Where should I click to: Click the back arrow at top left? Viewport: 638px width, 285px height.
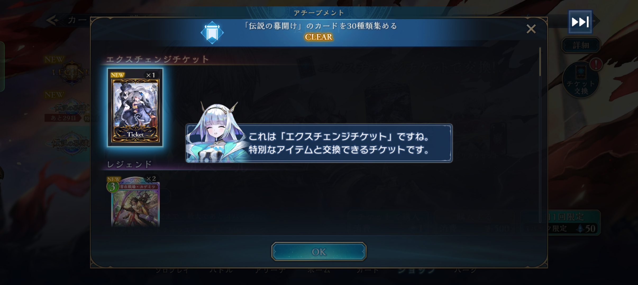coord(53,20)
